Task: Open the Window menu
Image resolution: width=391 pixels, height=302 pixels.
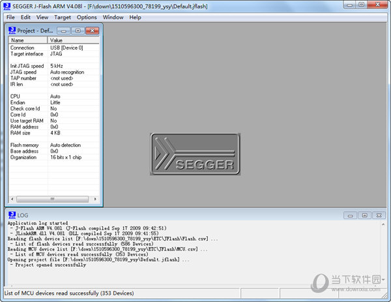Action: (x=113, y=17)
